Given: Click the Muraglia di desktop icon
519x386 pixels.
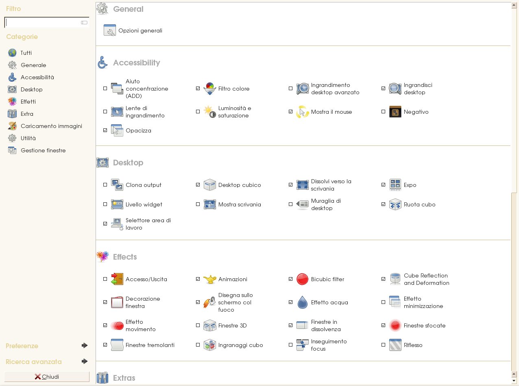Looking at the screenshot, I should coord(303,204).
